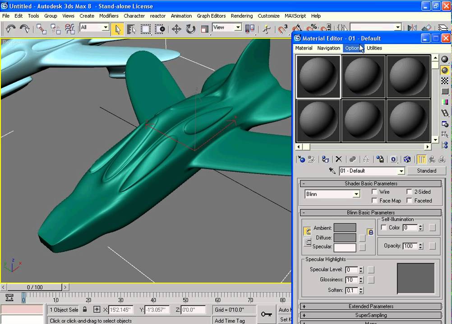Toggle Show Map in Viewport cube icon
Image resolution: width=452 pixels, height=324 pixels.
(407, 159)
